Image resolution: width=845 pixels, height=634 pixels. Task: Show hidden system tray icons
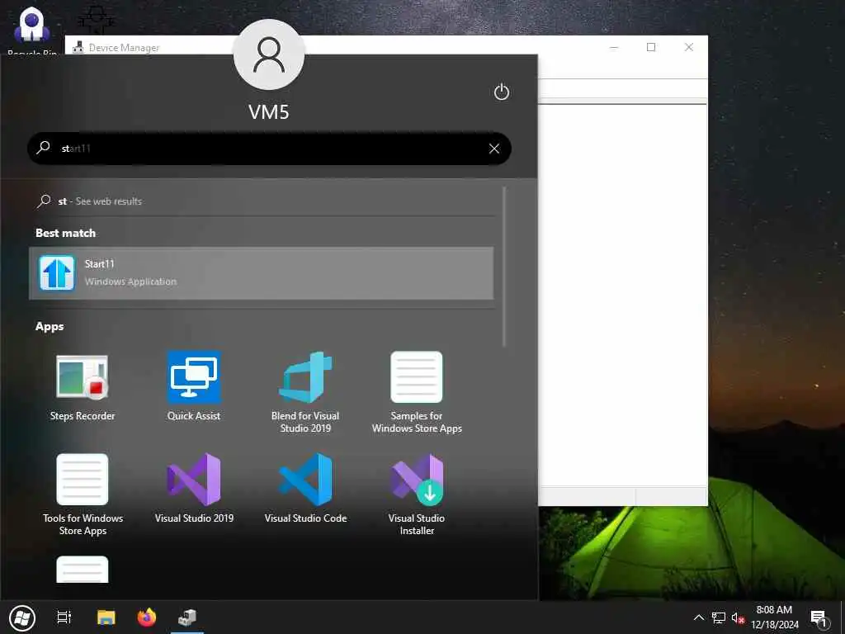coord(698,617)
